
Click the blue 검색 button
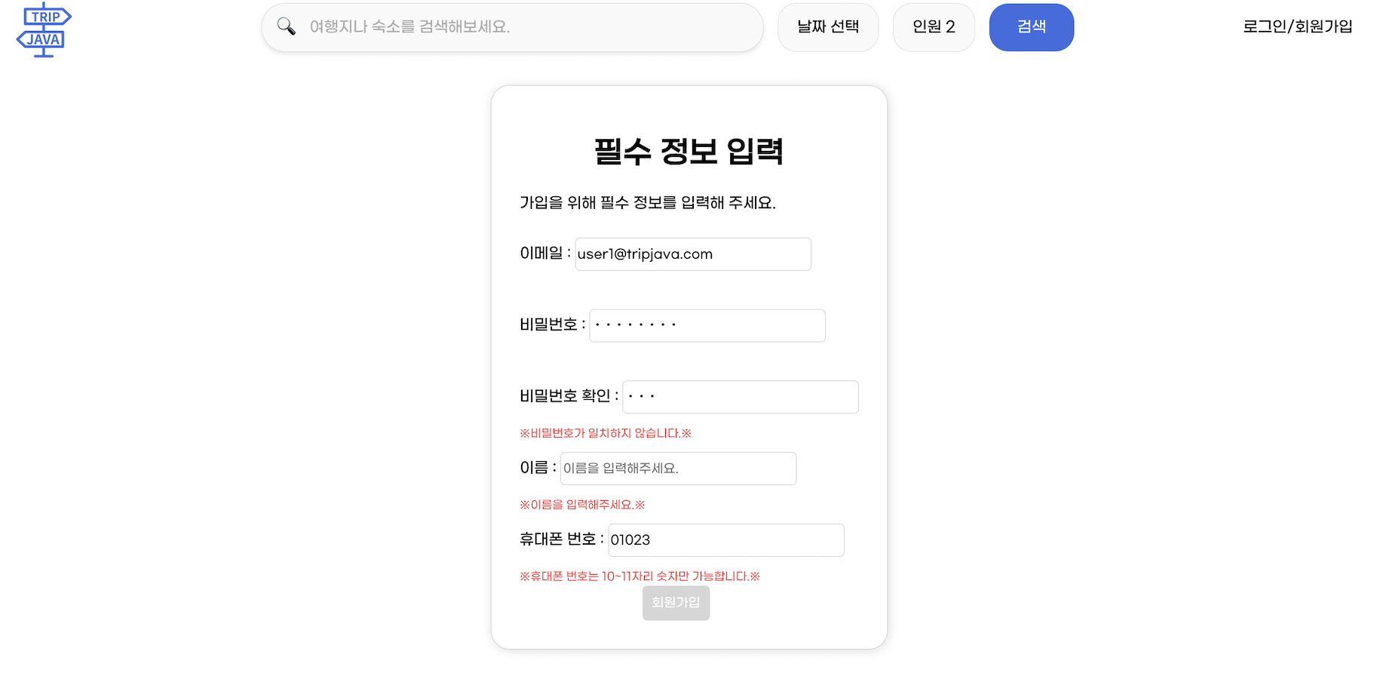[x=1032, y=27]
